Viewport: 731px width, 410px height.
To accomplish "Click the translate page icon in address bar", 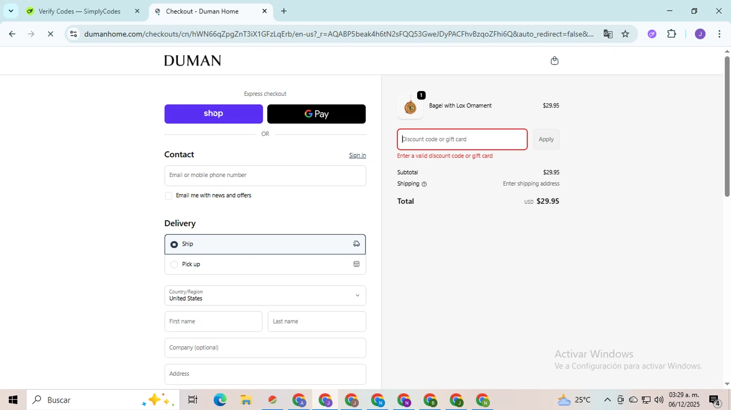I will tap(608, 34).
